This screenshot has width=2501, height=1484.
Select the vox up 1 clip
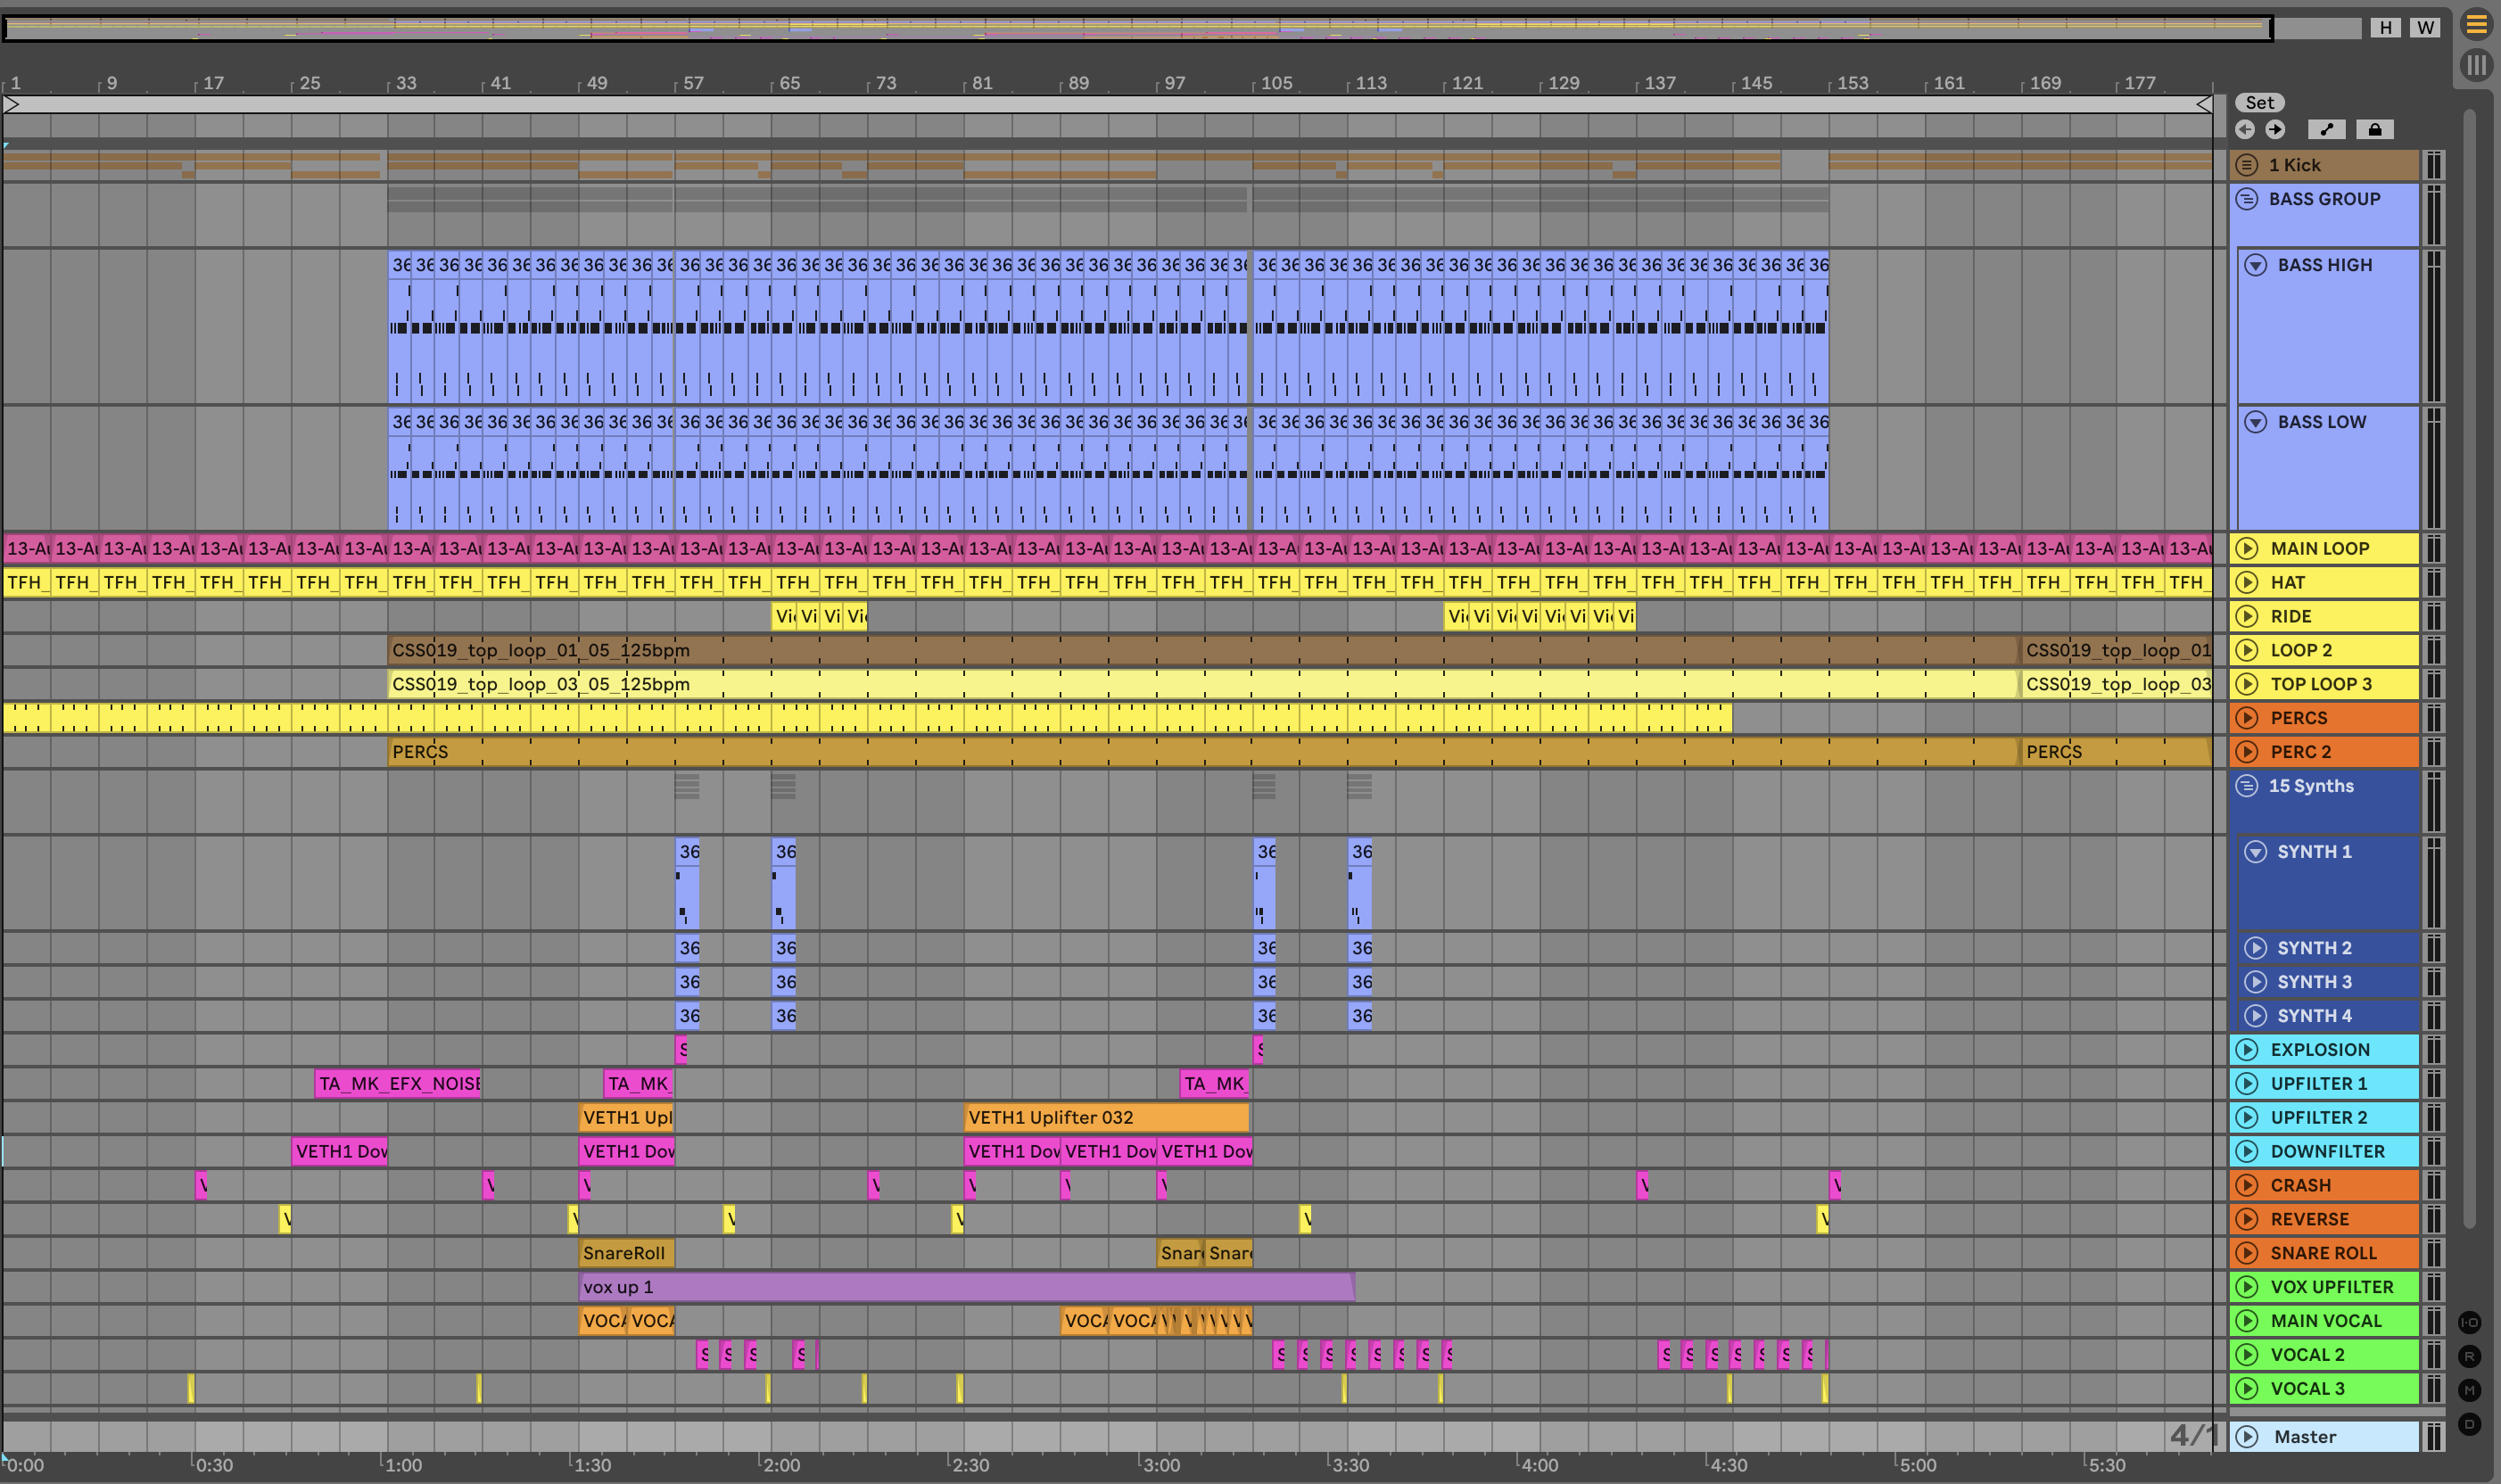[x=966, y=1287]
